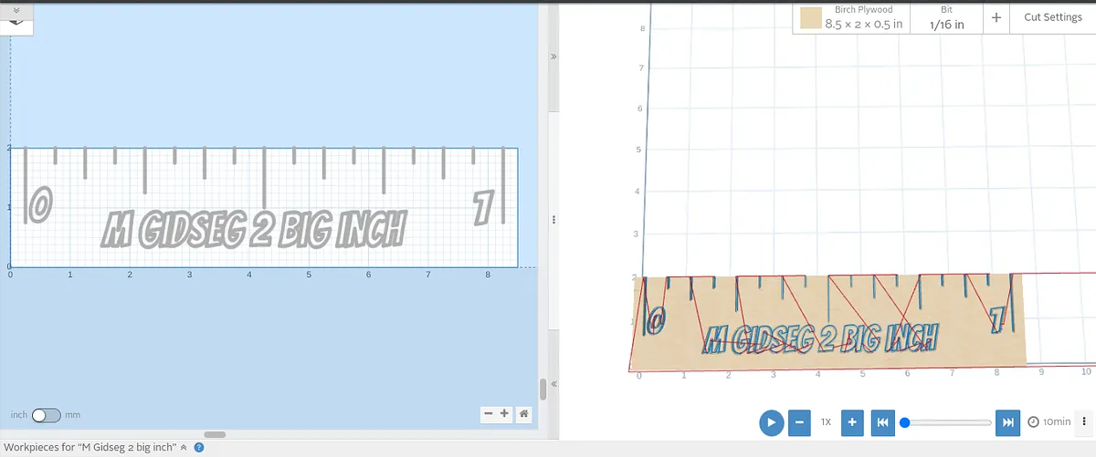
Task: Click the pane divider handle dots
Action: pos(553,221)
